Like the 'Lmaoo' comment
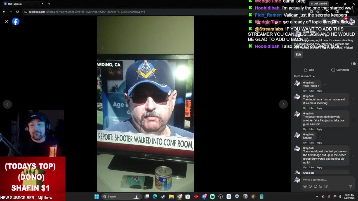The height and width of the screenshot is (201, 358). click(x=311, y=143)
